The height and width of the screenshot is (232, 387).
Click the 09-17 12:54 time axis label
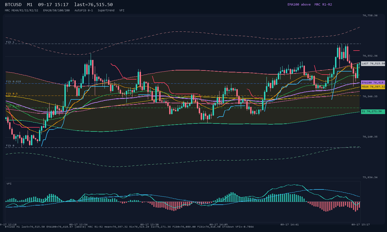pyautogui.click(x=79, y=225)
